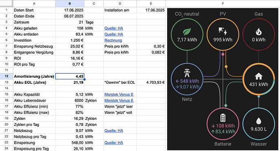This screenshot has width=280, height=151.
Task: Click the fill handle on cell B12
Action: click(84, 79)
